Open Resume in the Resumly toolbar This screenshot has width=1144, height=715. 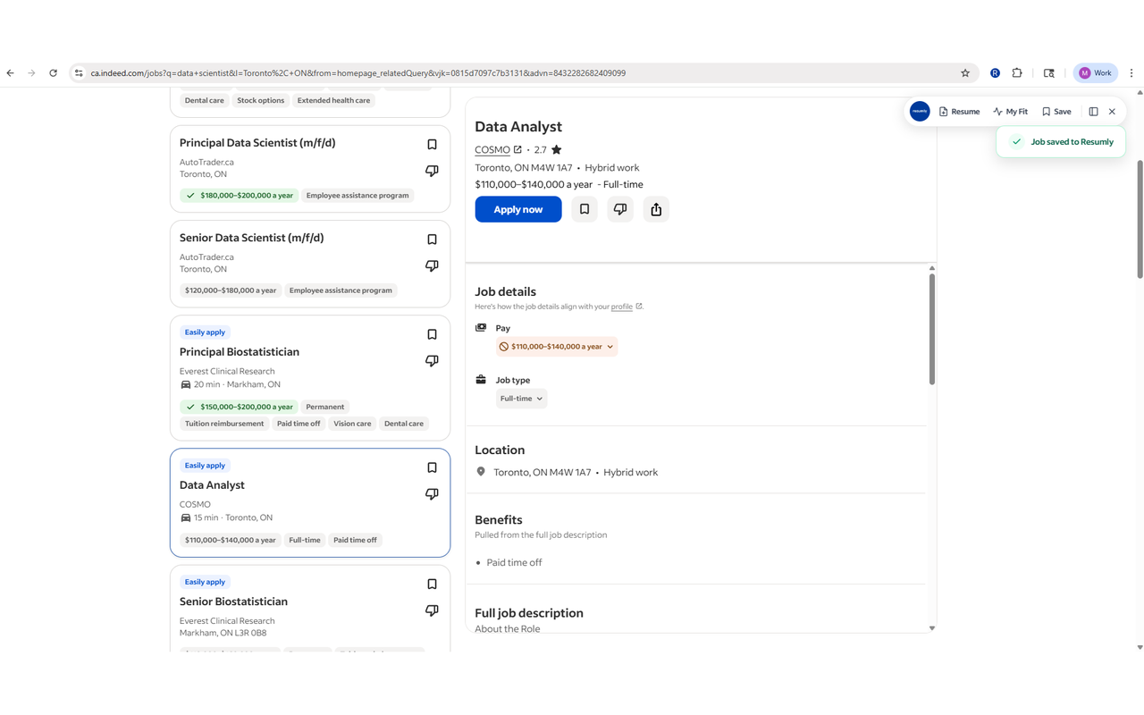(959, 112)
